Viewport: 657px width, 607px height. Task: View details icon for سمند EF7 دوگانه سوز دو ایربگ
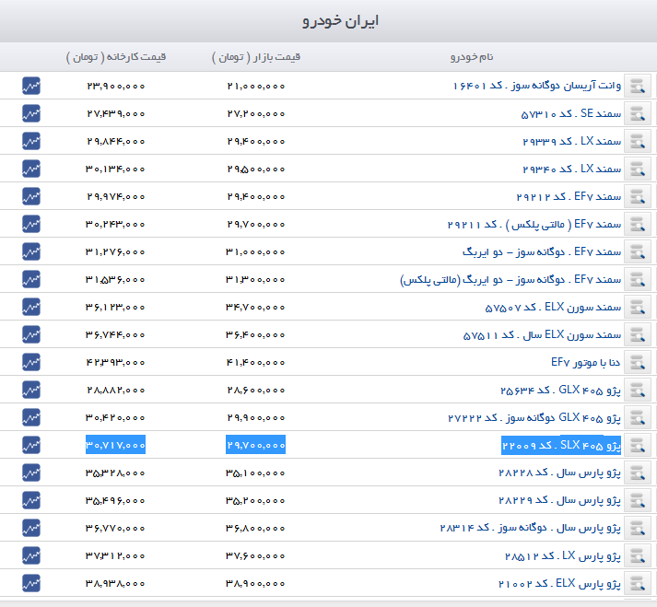click(x=638, y=251)
